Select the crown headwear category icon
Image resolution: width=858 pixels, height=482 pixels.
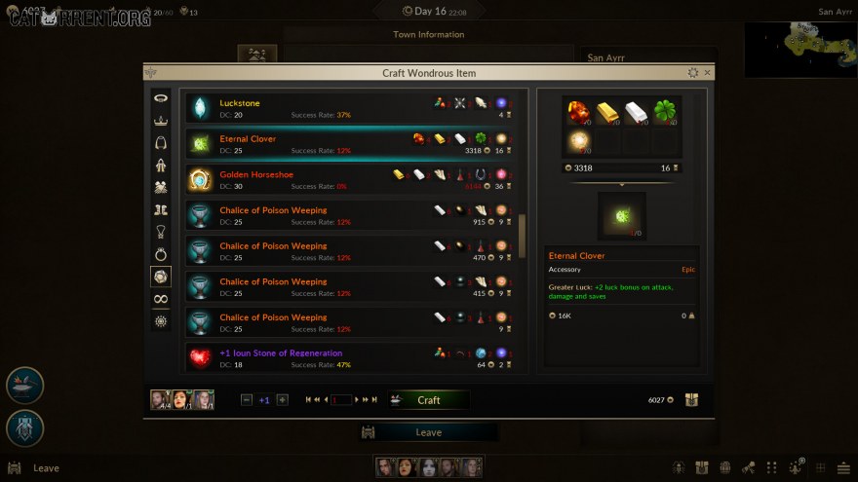pyautogui.click(x=160, y=120)
